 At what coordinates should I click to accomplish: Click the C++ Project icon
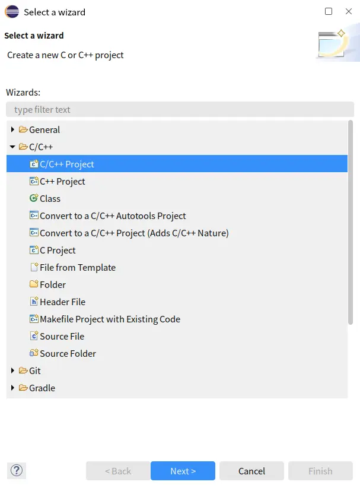tap(34, 182)
